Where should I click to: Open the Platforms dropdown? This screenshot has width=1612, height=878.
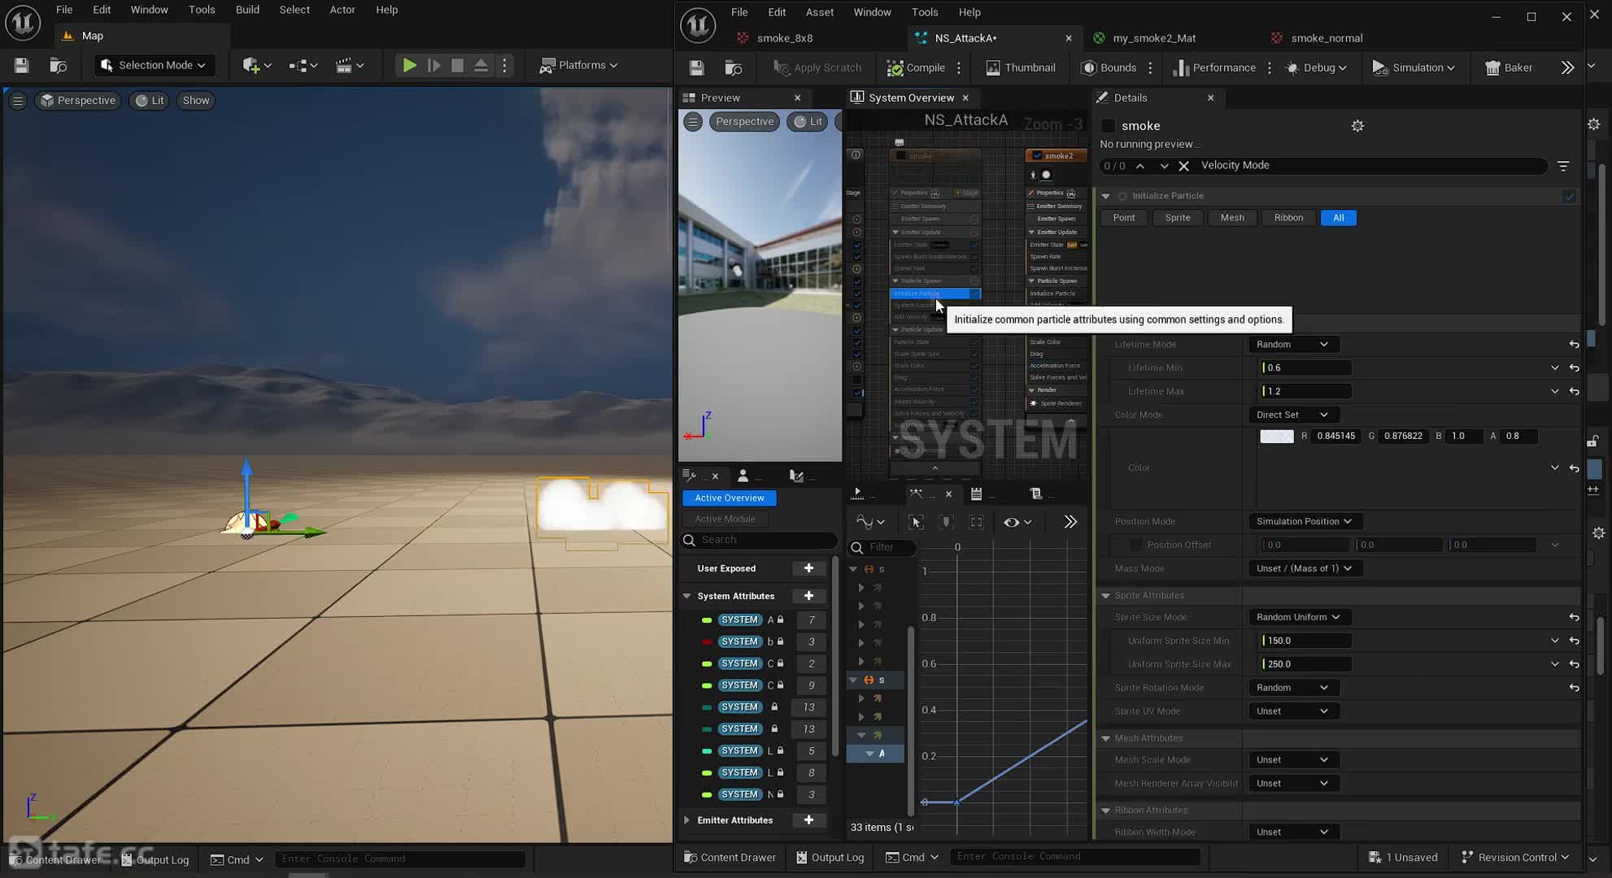[x=579, y=65]
